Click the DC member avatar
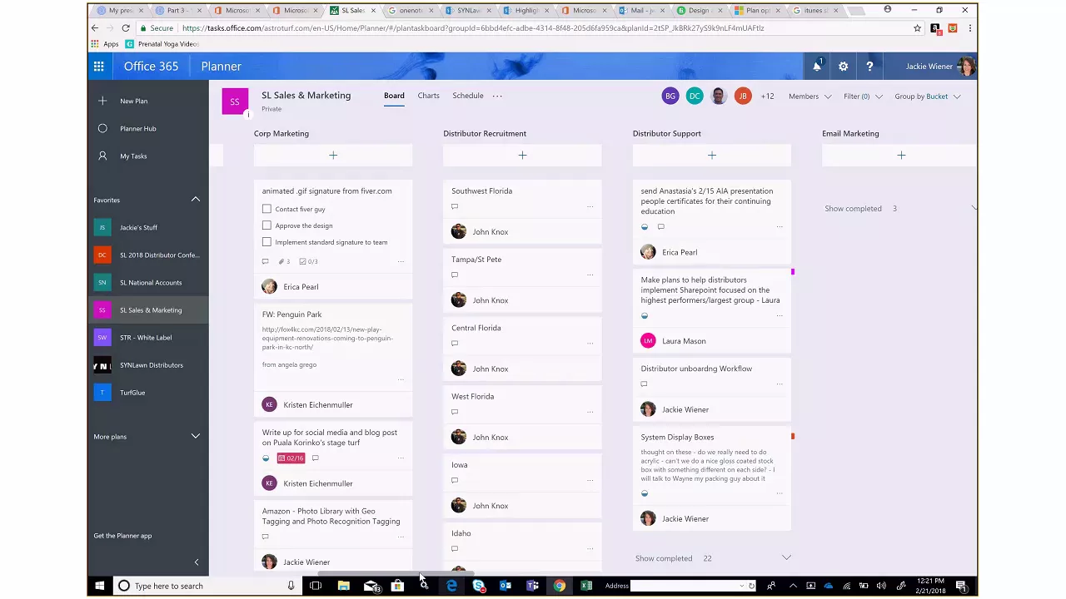 click(x=695, y=97)
